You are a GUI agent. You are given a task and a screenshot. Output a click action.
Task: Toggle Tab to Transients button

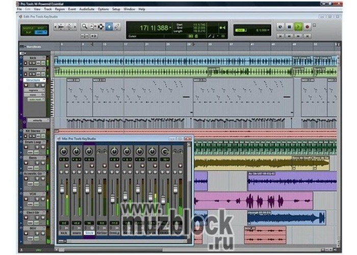tap(94, 36)
